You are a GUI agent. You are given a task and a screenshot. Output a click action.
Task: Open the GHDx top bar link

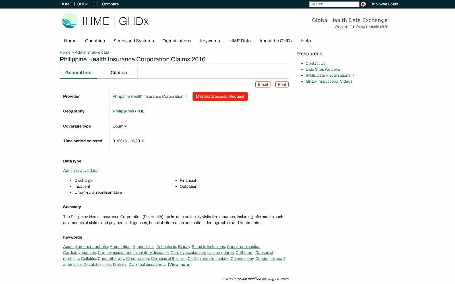click(82, 4)
